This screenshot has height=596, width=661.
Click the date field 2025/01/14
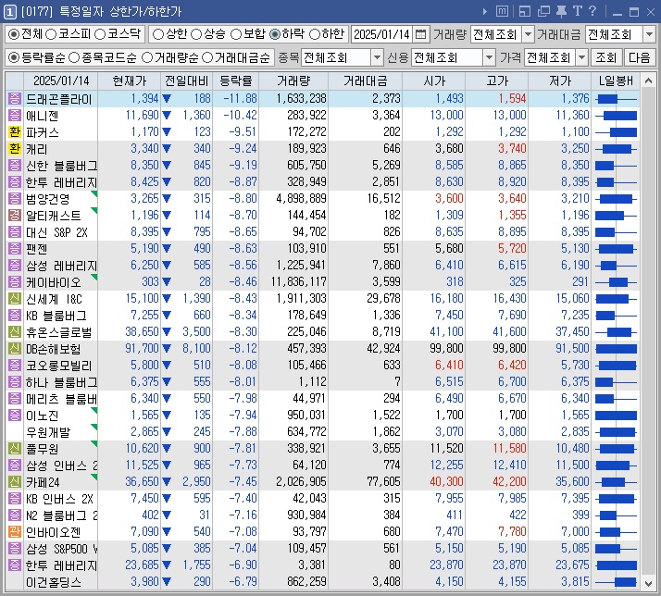click(381, 34)
